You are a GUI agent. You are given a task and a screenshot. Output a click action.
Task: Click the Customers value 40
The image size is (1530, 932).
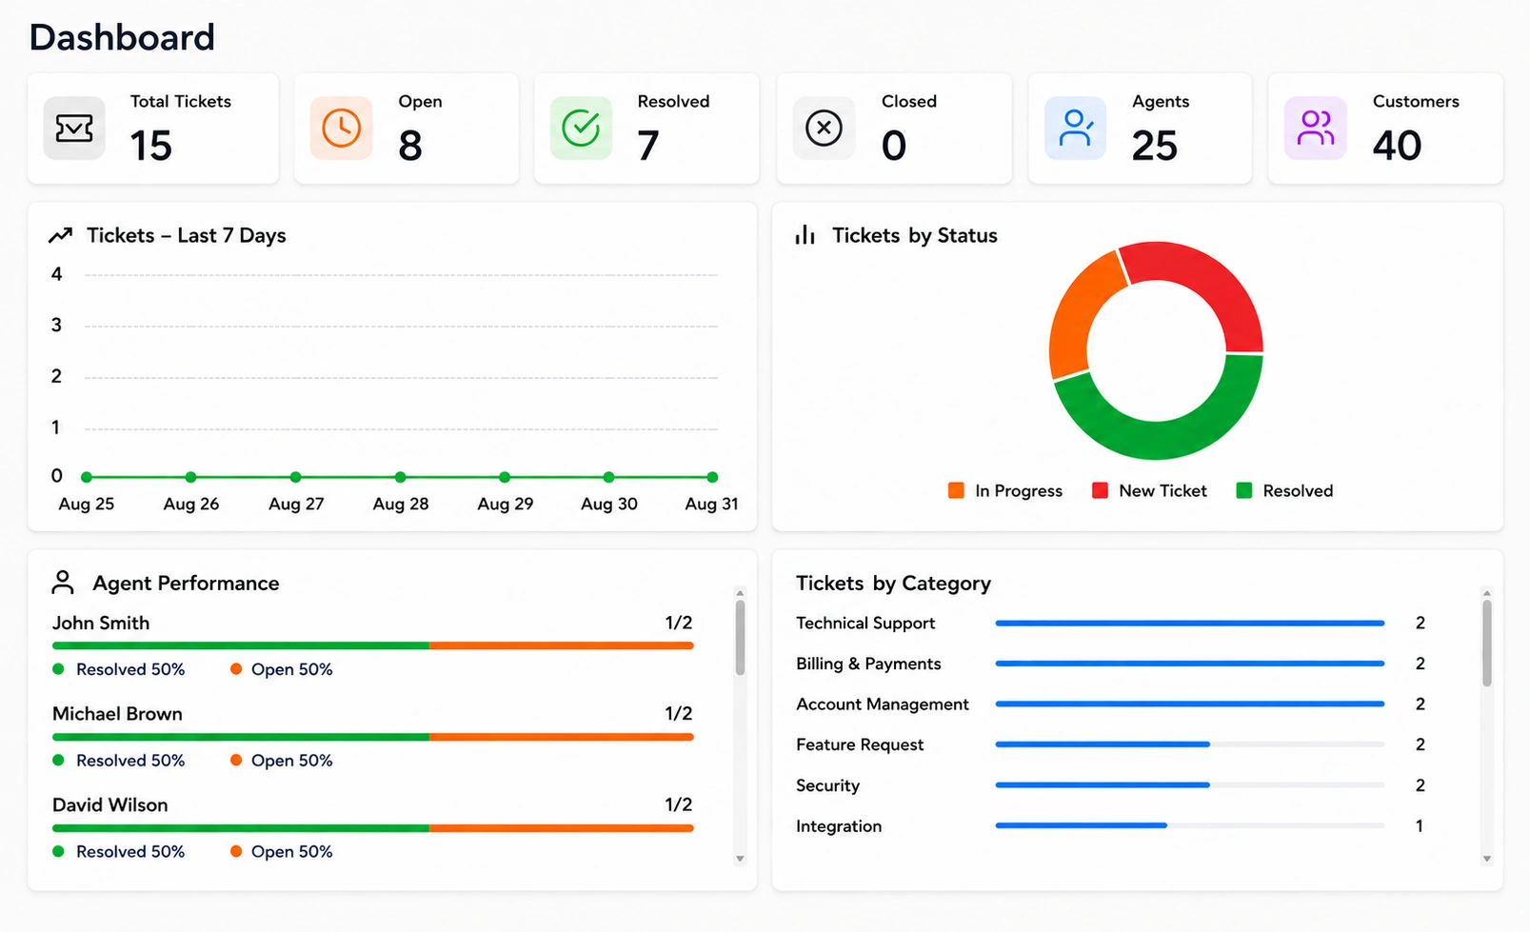(x=1397, y=146)
